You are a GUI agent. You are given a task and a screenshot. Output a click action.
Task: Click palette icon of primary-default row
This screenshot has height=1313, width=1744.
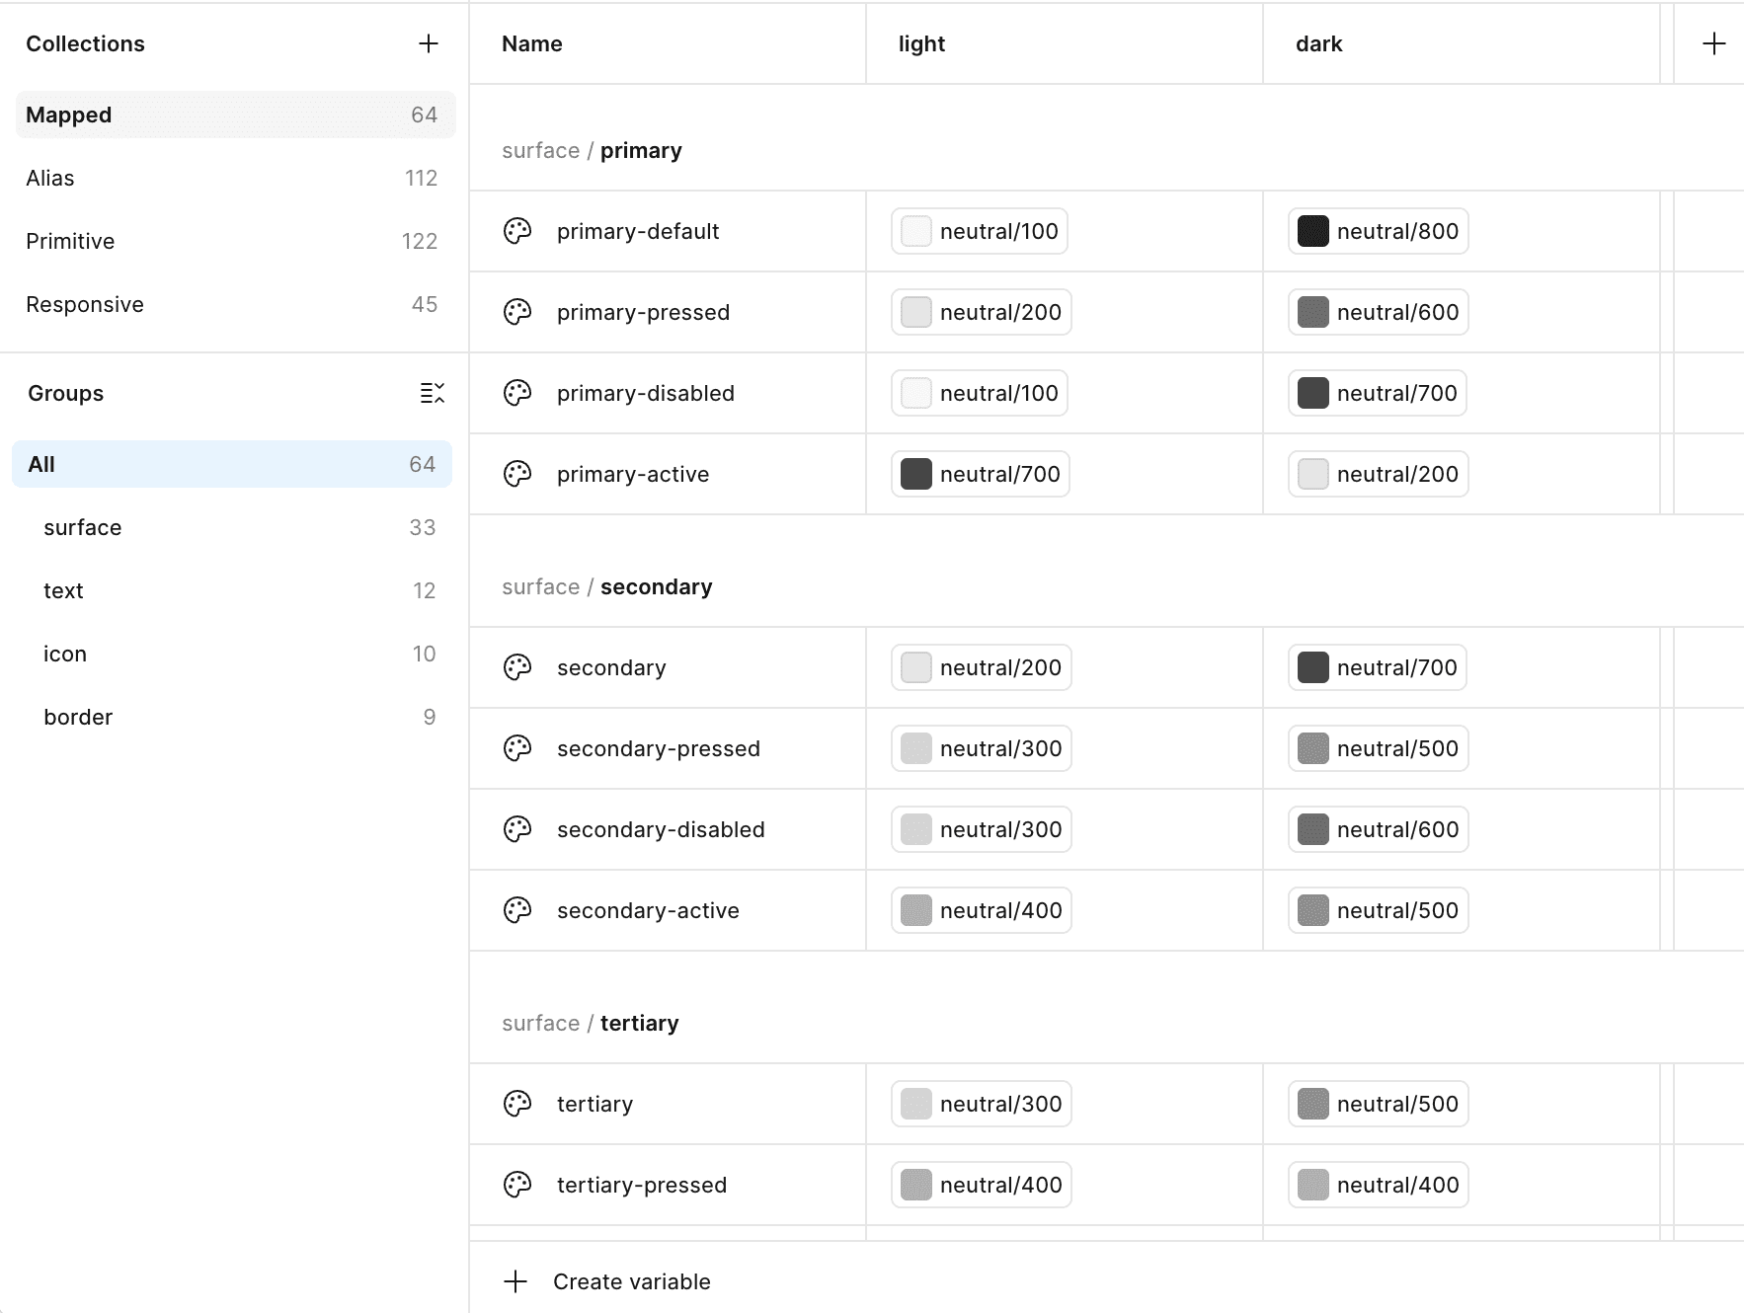click(x=517, y=231)
